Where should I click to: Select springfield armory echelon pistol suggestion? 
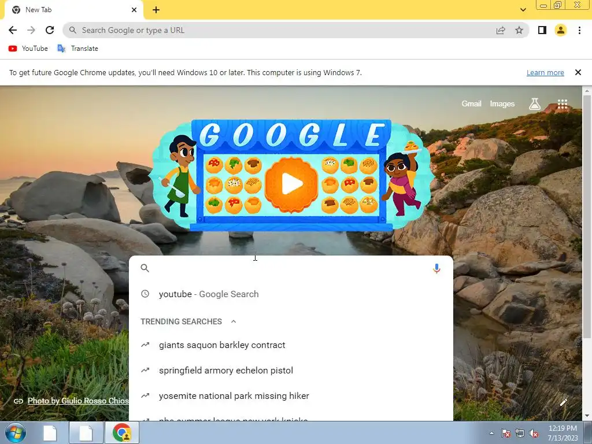[291, 371]
